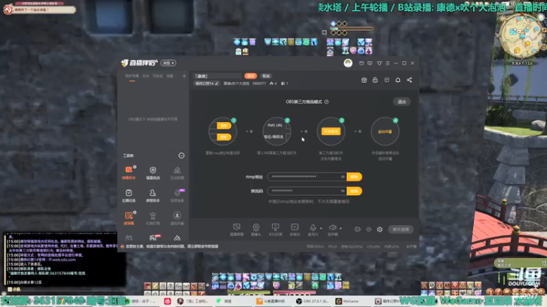Image resolution: width=547 pixels, height=307 pixels.
Task: Toggle the microphone in bottom toolbar
Action: pyautogui.click(x=313, y=230)
